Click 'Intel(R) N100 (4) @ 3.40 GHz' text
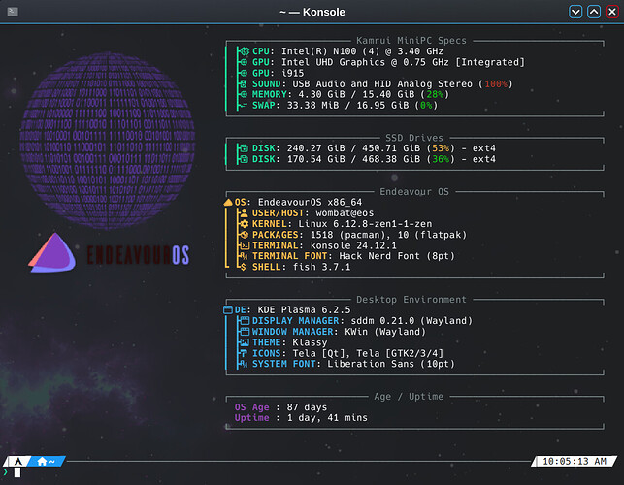 coord(362,51)
